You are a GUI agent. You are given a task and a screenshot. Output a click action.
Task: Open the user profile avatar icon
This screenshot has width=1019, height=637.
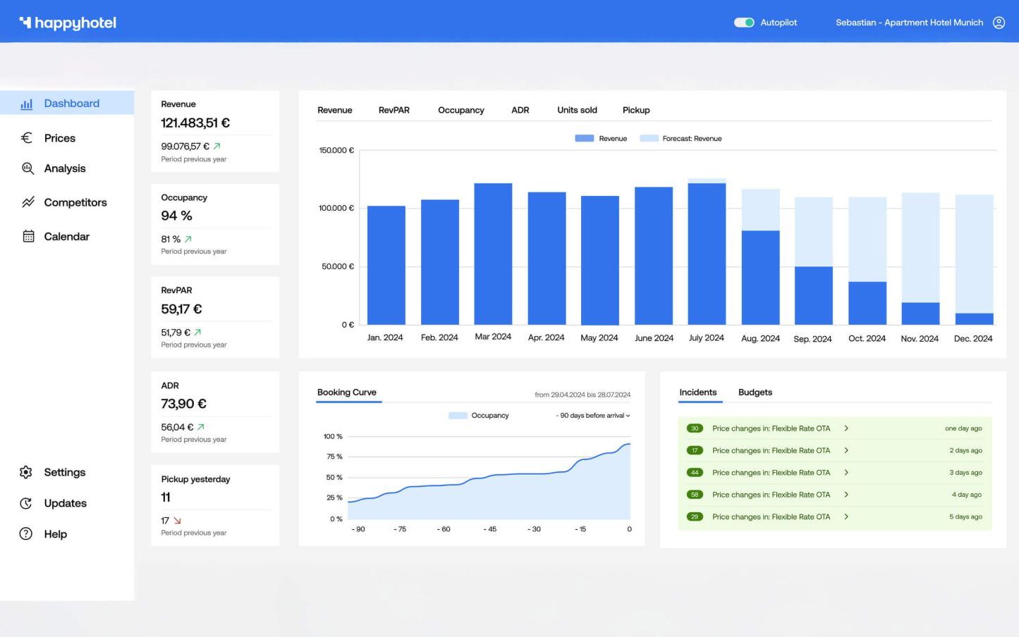(999, 23)
